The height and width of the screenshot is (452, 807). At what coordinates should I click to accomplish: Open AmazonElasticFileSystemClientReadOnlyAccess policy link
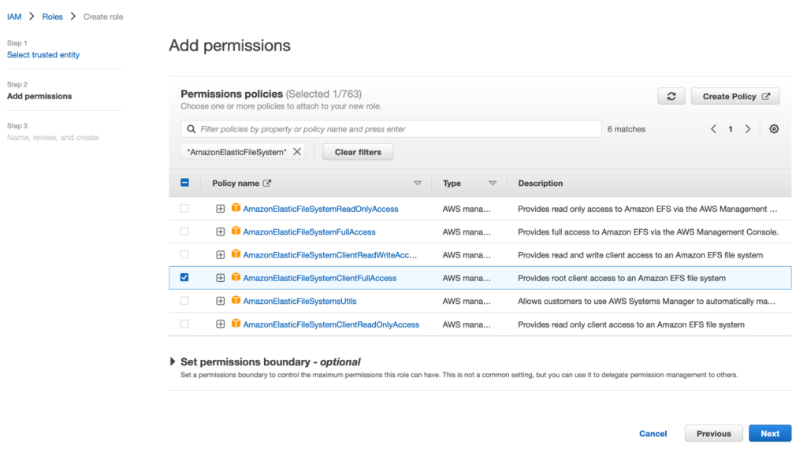(x=331, y=324)
